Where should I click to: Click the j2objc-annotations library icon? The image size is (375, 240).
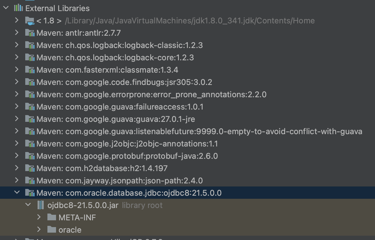(30, 144)
